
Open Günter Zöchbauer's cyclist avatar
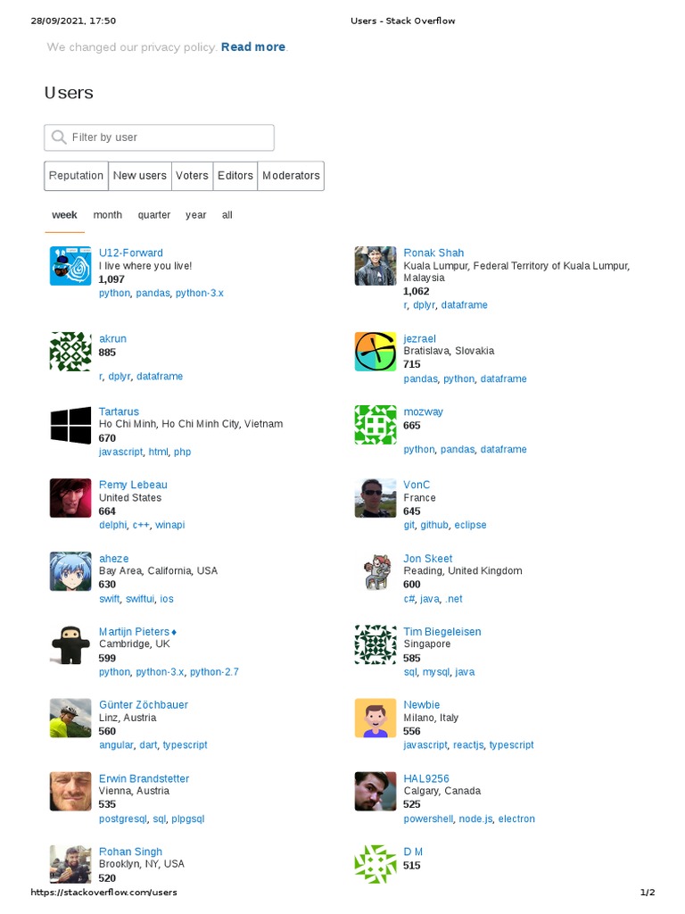(x=70, y=719)
